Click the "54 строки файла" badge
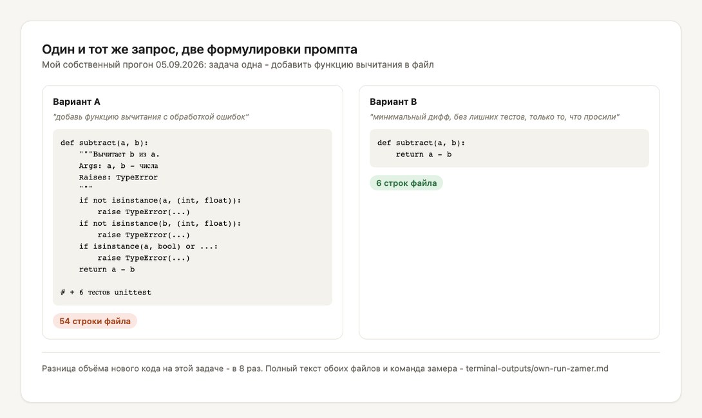The image size is (702, 418). [95, 321]
